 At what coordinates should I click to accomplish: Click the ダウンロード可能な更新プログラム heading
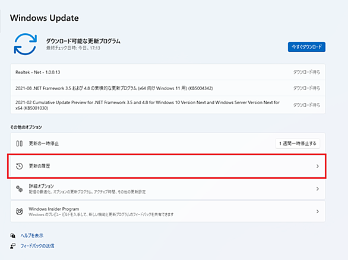tap(83, 41)
